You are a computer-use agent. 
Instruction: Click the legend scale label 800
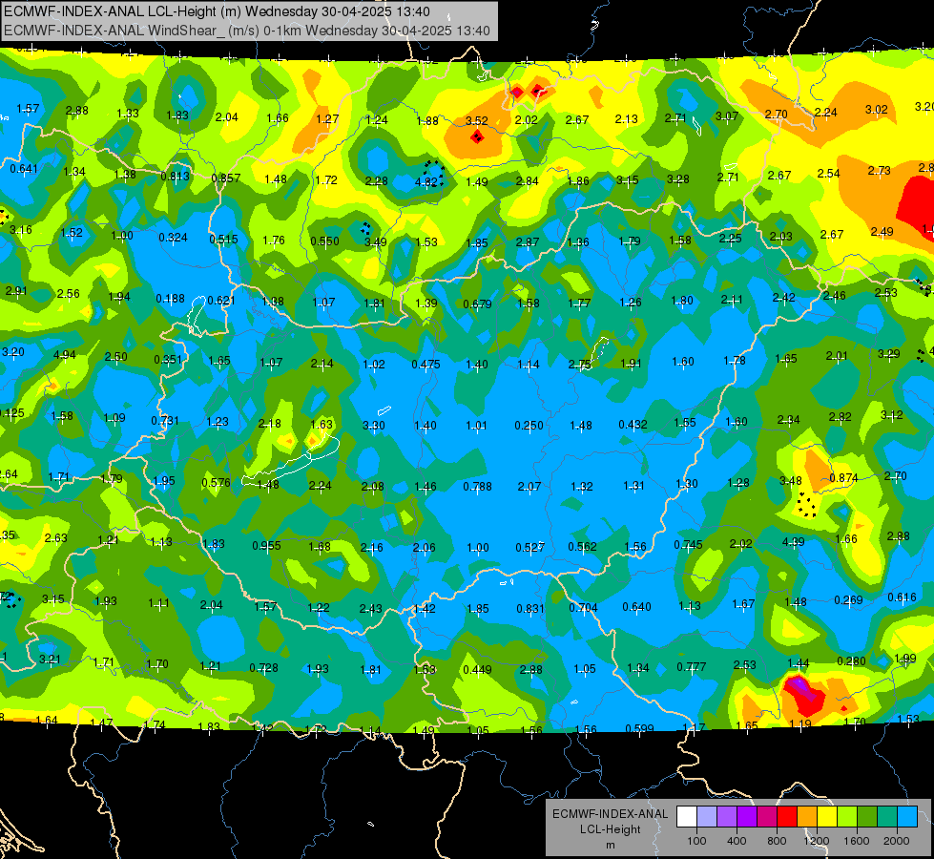coord(777,841)
